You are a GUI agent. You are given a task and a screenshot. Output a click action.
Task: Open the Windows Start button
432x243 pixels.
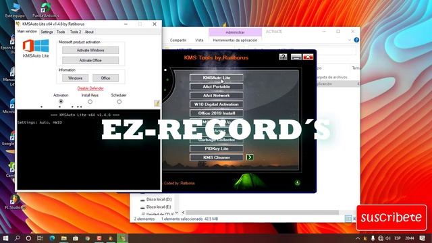[5, 238]
